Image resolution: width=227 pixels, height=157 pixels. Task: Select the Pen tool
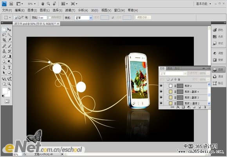click(4, 68)
